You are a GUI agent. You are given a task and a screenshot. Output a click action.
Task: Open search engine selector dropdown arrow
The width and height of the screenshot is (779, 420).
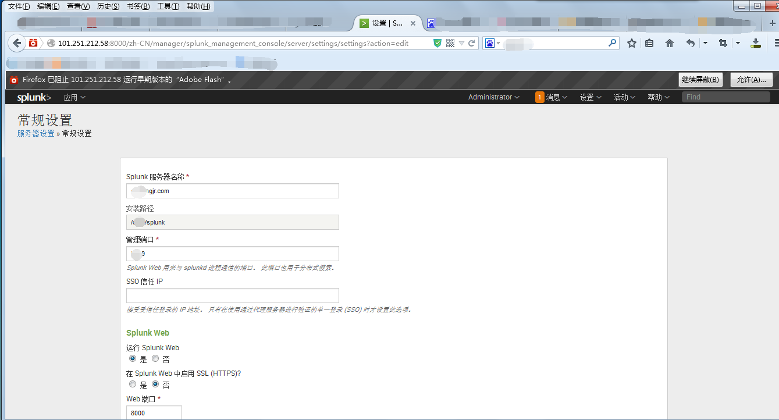498,44
